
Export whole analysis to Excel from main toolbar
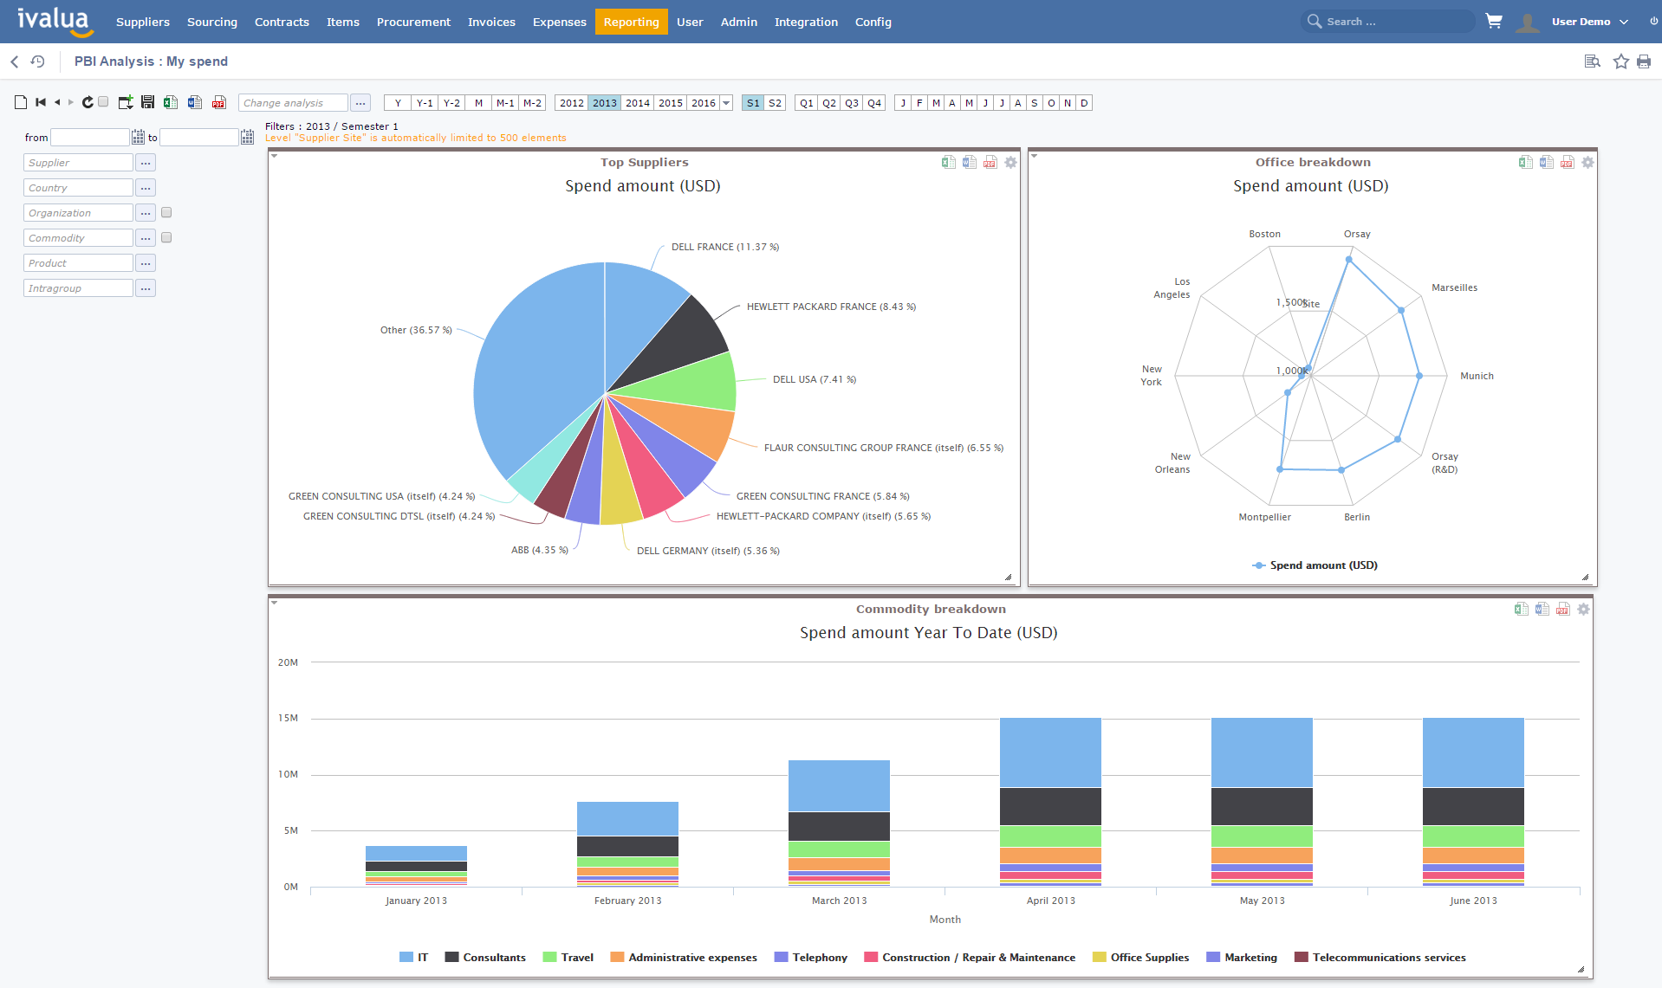(x=171, y=102)
